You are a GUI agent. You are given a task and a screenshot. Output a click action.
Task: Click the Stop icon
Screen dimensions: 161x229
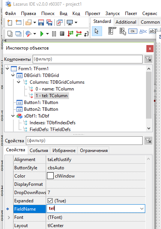pyautogui.click(x=62, y=34)
